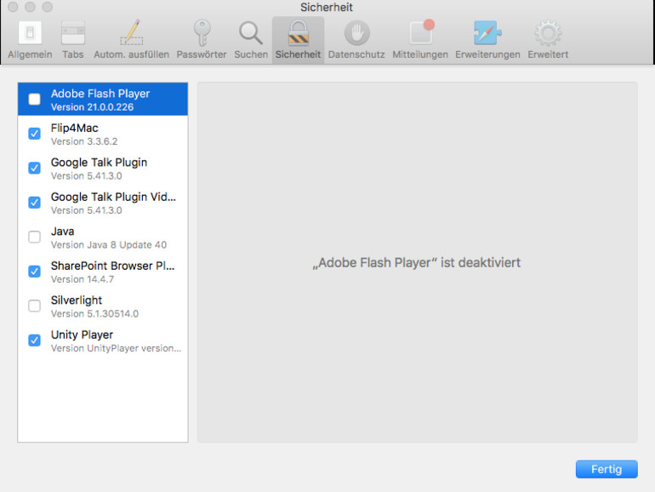Viewport: 655px width, 492px height.
Task: Open the Allgemein preferences icon
Action: (x=30, y=32)
